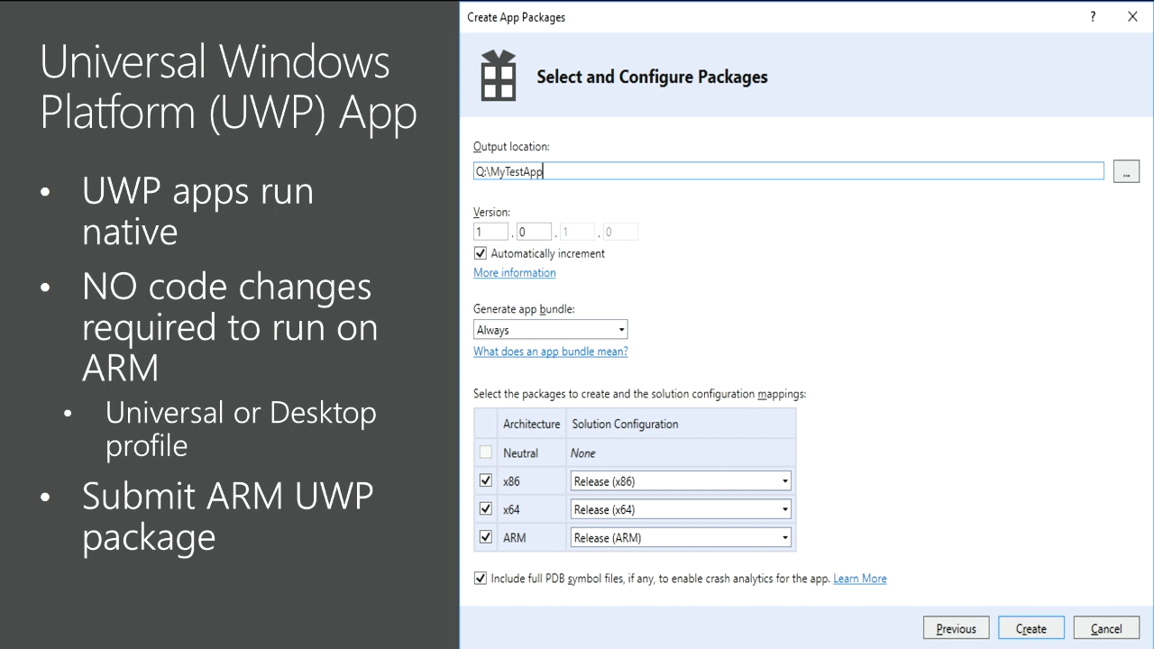This screenshot has height=649, width=1154.
Task: Click the browse "..." button for Output location
Action: click(x=1126, y=170)
